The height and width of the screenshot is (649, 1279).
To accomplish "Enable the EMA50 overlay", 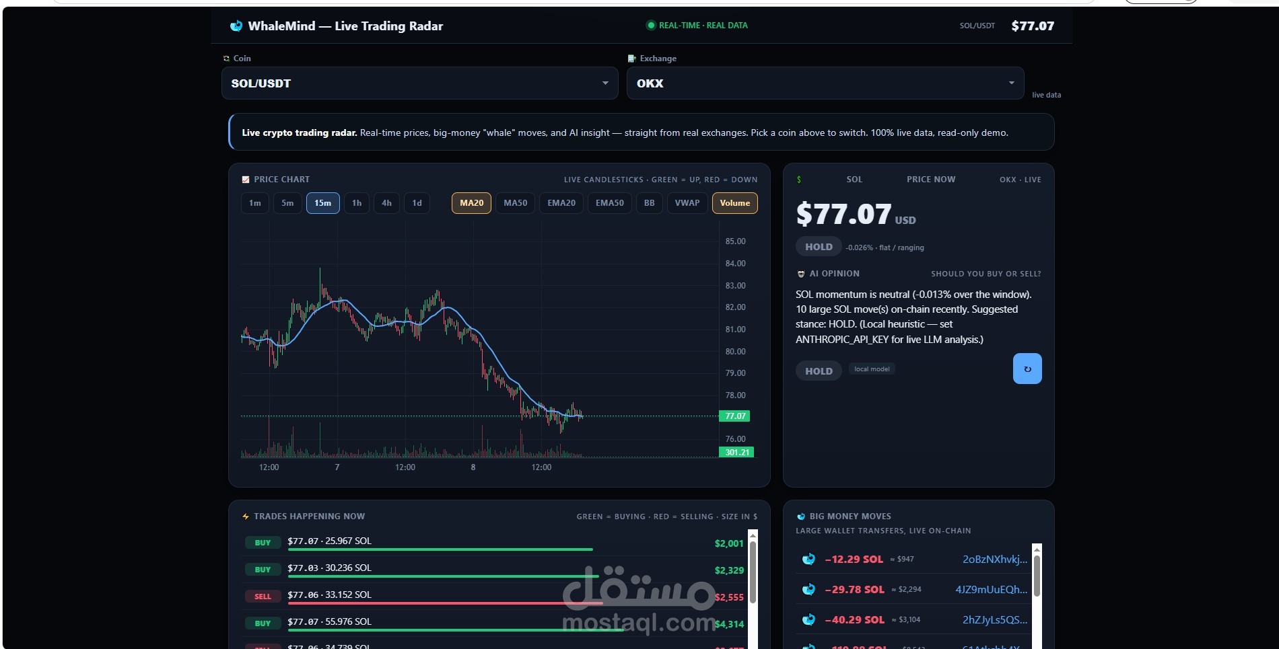I will [610, 203].
